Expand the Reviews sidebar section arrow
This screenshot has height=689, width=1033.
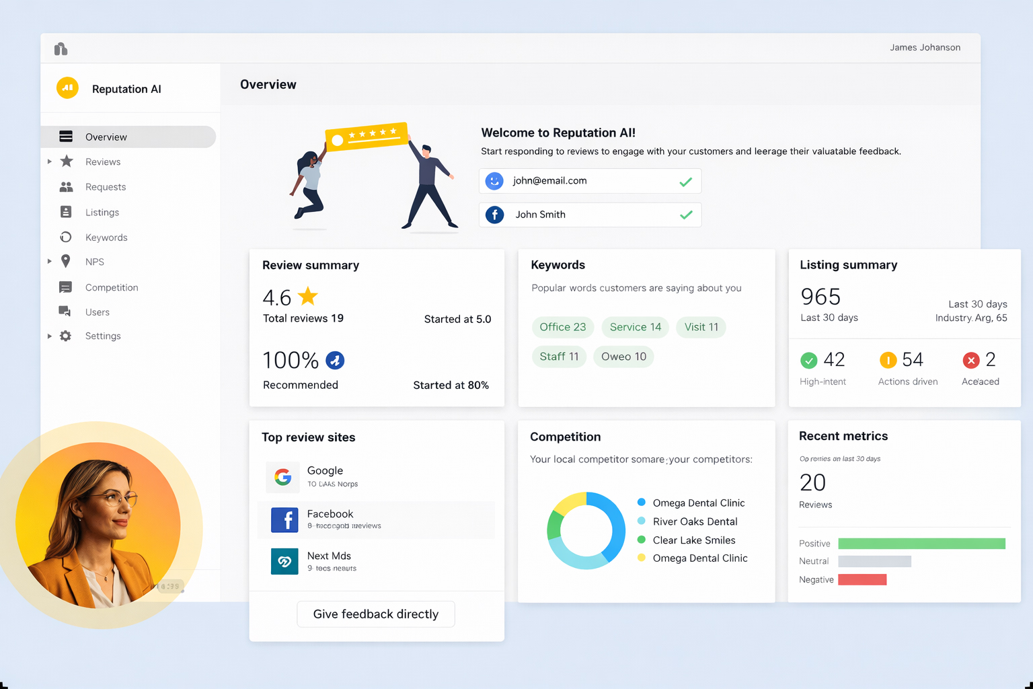49,161
